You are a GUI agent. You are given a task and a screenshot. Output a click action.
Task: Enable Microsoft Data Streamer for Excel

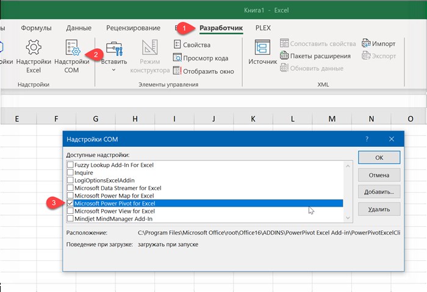[70, 188]
